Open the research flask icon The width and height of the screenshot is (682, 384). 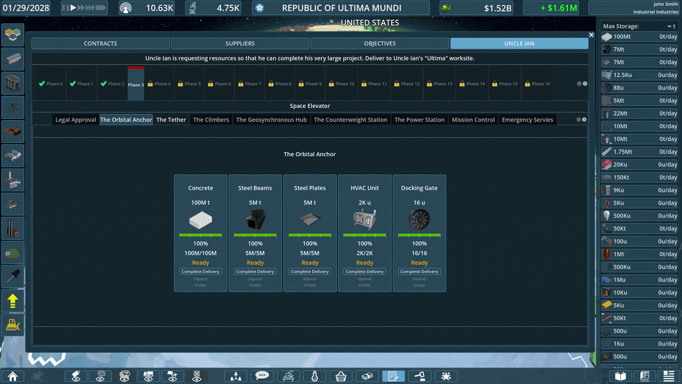point(315,376)
